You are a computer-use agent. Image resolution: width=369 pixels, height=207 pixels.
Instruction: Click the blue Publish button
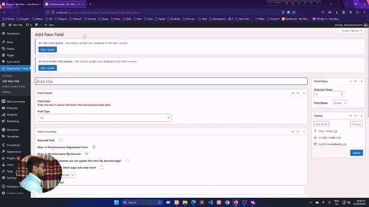(x=356, y=153)
